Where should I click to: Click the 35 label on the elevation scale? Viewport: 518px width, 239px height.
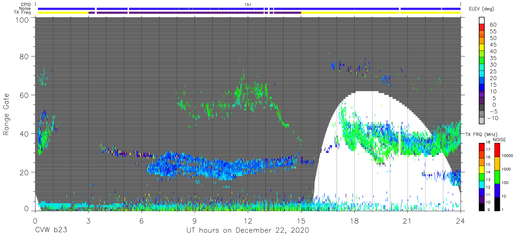[493, 58]
